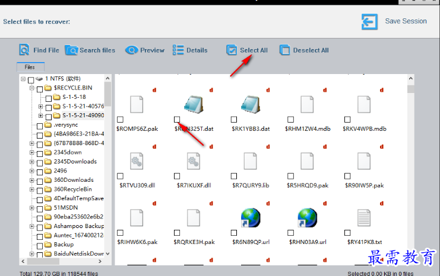Screen dimensions: 440x276
Task: Click the folder tree vertical scrollbar thumb
Action: tap(107, 95)
